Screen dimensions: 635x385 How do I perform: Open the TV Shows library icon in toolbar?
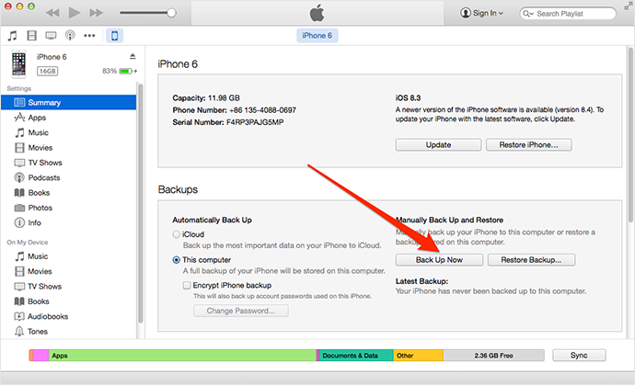51,36
